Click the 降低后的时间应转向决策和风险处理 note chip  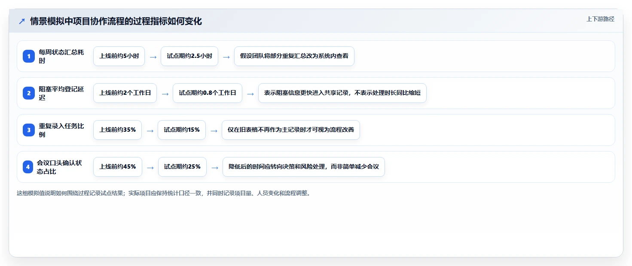pyautogui.click(x=304, y=167)
